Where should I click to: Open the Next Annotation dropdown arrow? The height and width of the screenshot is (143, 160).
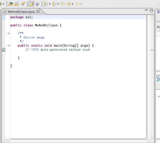pyautogui.click(x=50, y=4)
